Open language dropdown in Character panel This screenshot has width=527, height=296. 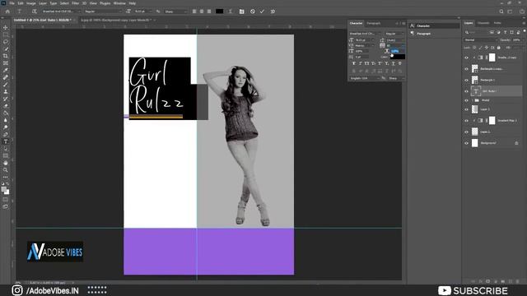(x=365, y=78)
